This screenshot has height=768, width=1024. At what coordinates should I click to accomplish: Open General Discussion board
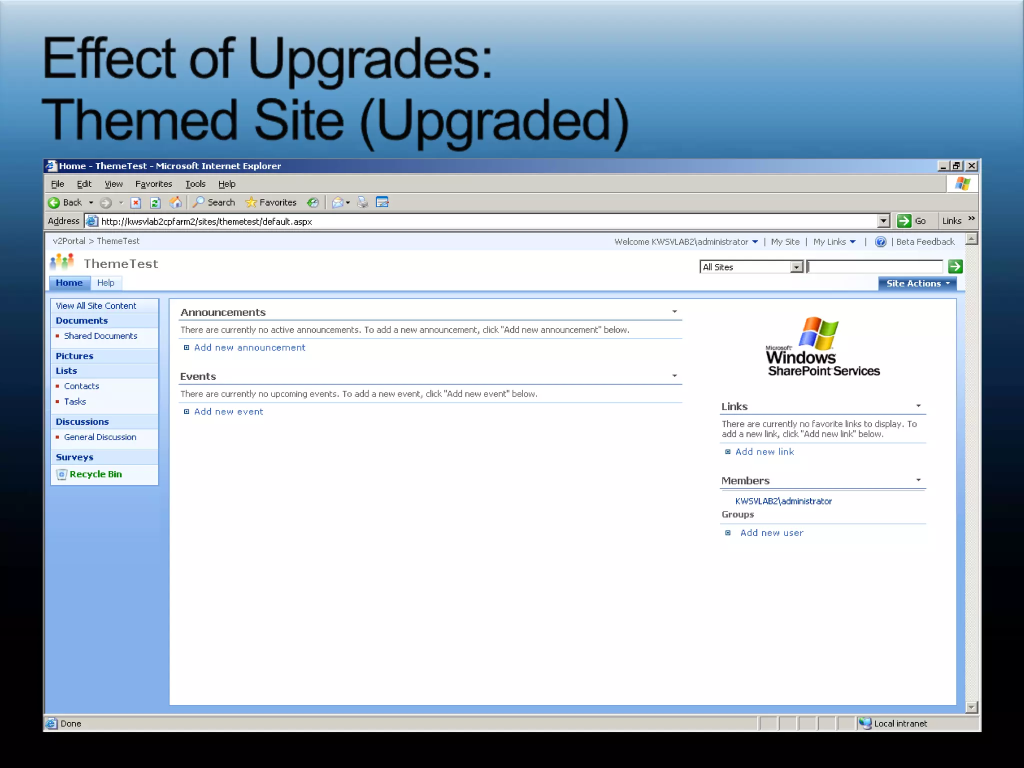click(100, 437)
